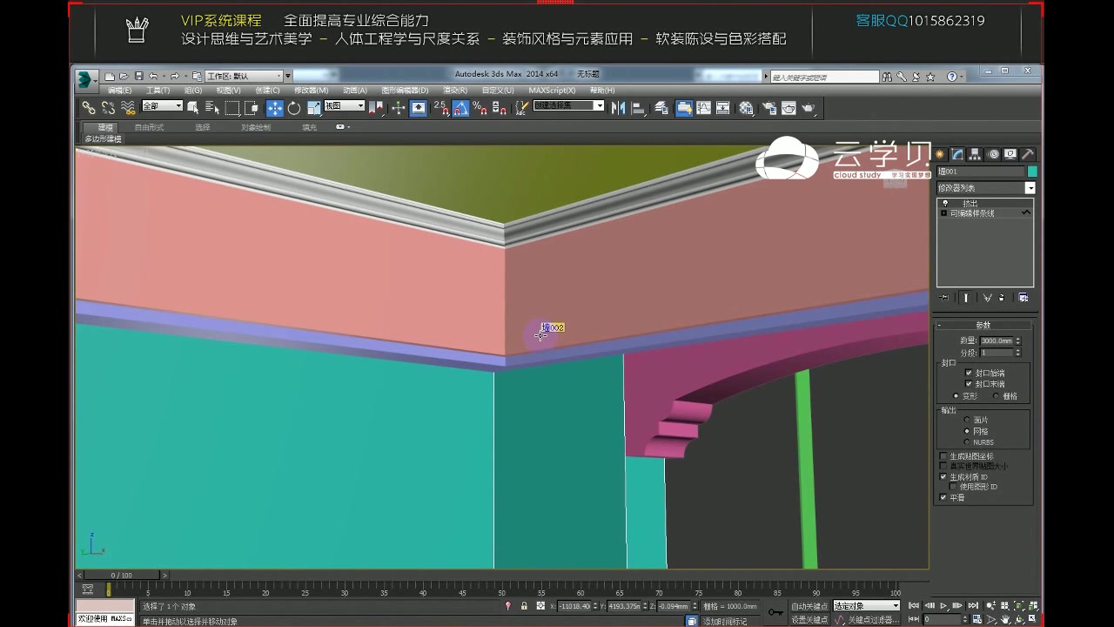This screenshot has height=627, width=1114.
Task: Click the Mirror tool icon
Action: click(x=617, y=108)
